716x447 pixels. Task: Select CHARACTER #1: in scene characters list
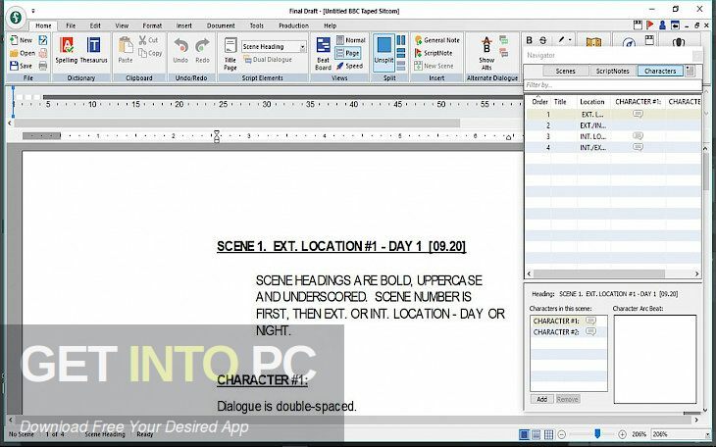click(569, 321)
